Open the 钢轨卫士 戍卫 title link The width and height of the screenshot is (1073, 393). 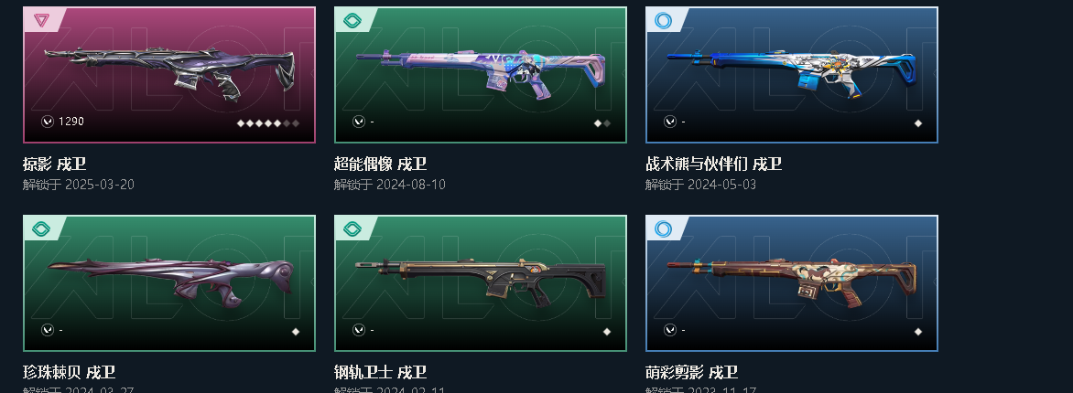(x=380, y=373)
